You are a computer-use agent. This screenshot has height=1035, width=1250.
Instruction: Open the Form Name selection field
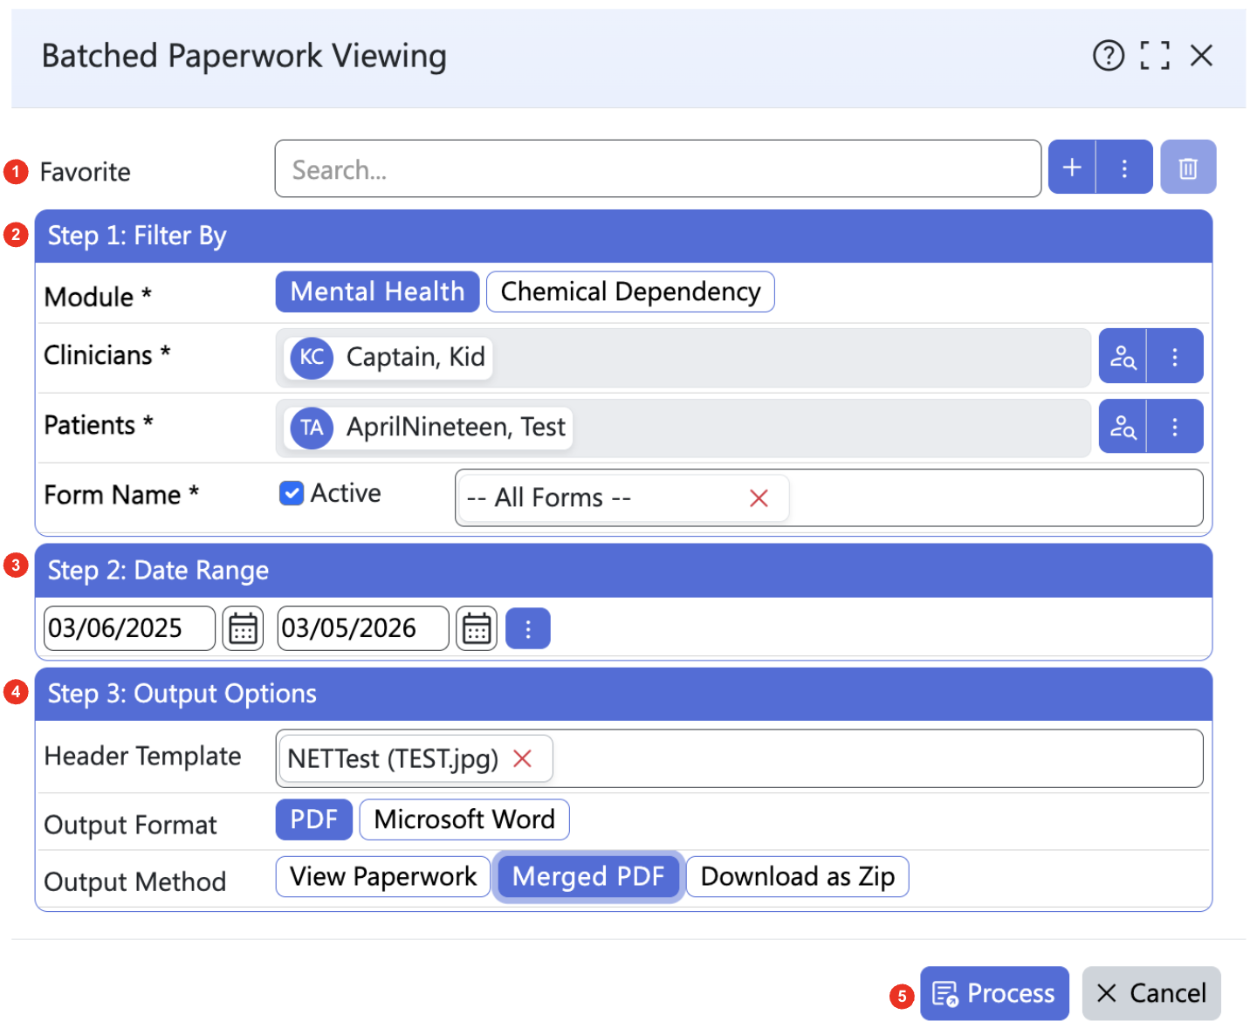829,497
